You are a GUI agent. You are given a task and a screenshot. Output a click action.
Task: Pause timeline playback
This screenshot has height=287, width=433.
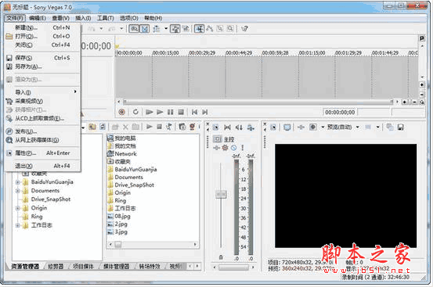point(171,112)
